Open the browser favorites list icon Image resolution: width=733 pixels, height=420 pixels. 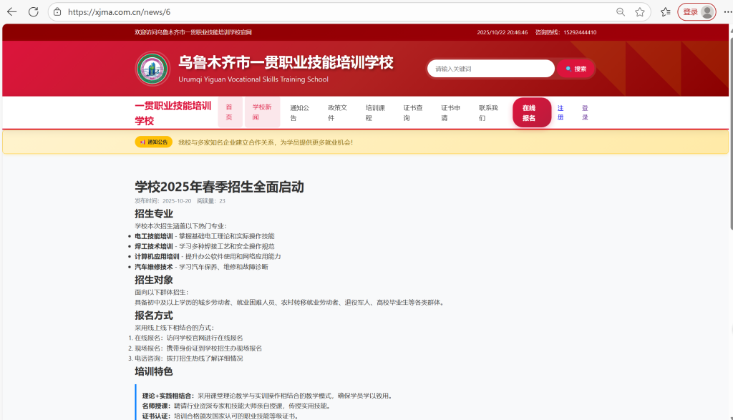pyautogui.click(x=665, y=12)
